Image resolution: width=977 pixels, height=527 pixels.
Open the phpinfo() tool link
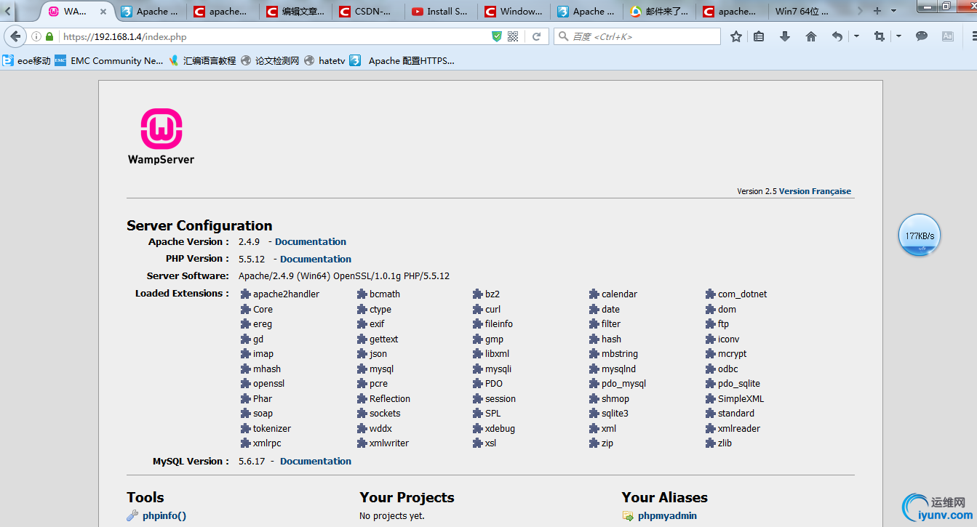(164, 516)
